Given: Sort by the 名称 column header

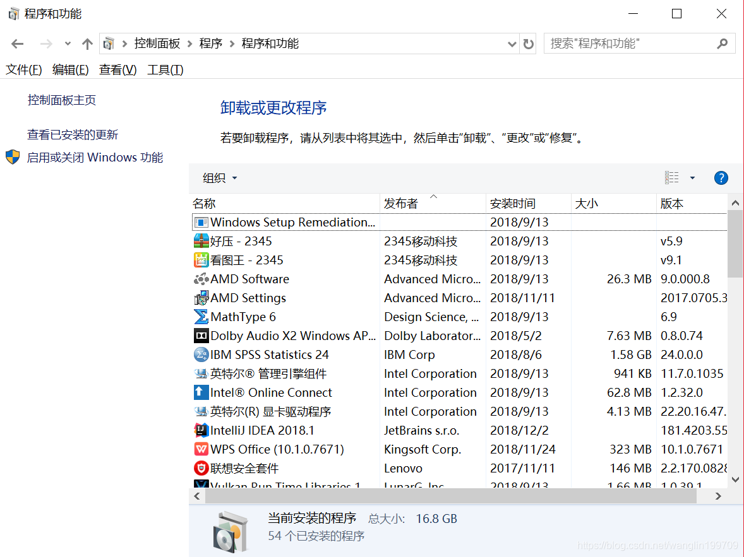Looking at the screenshot, I should 285,203.
